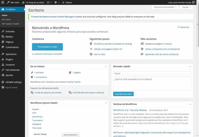199x137 pixels.
Task: Click the Personaliza tu sitio button
Action: point(47,47)
